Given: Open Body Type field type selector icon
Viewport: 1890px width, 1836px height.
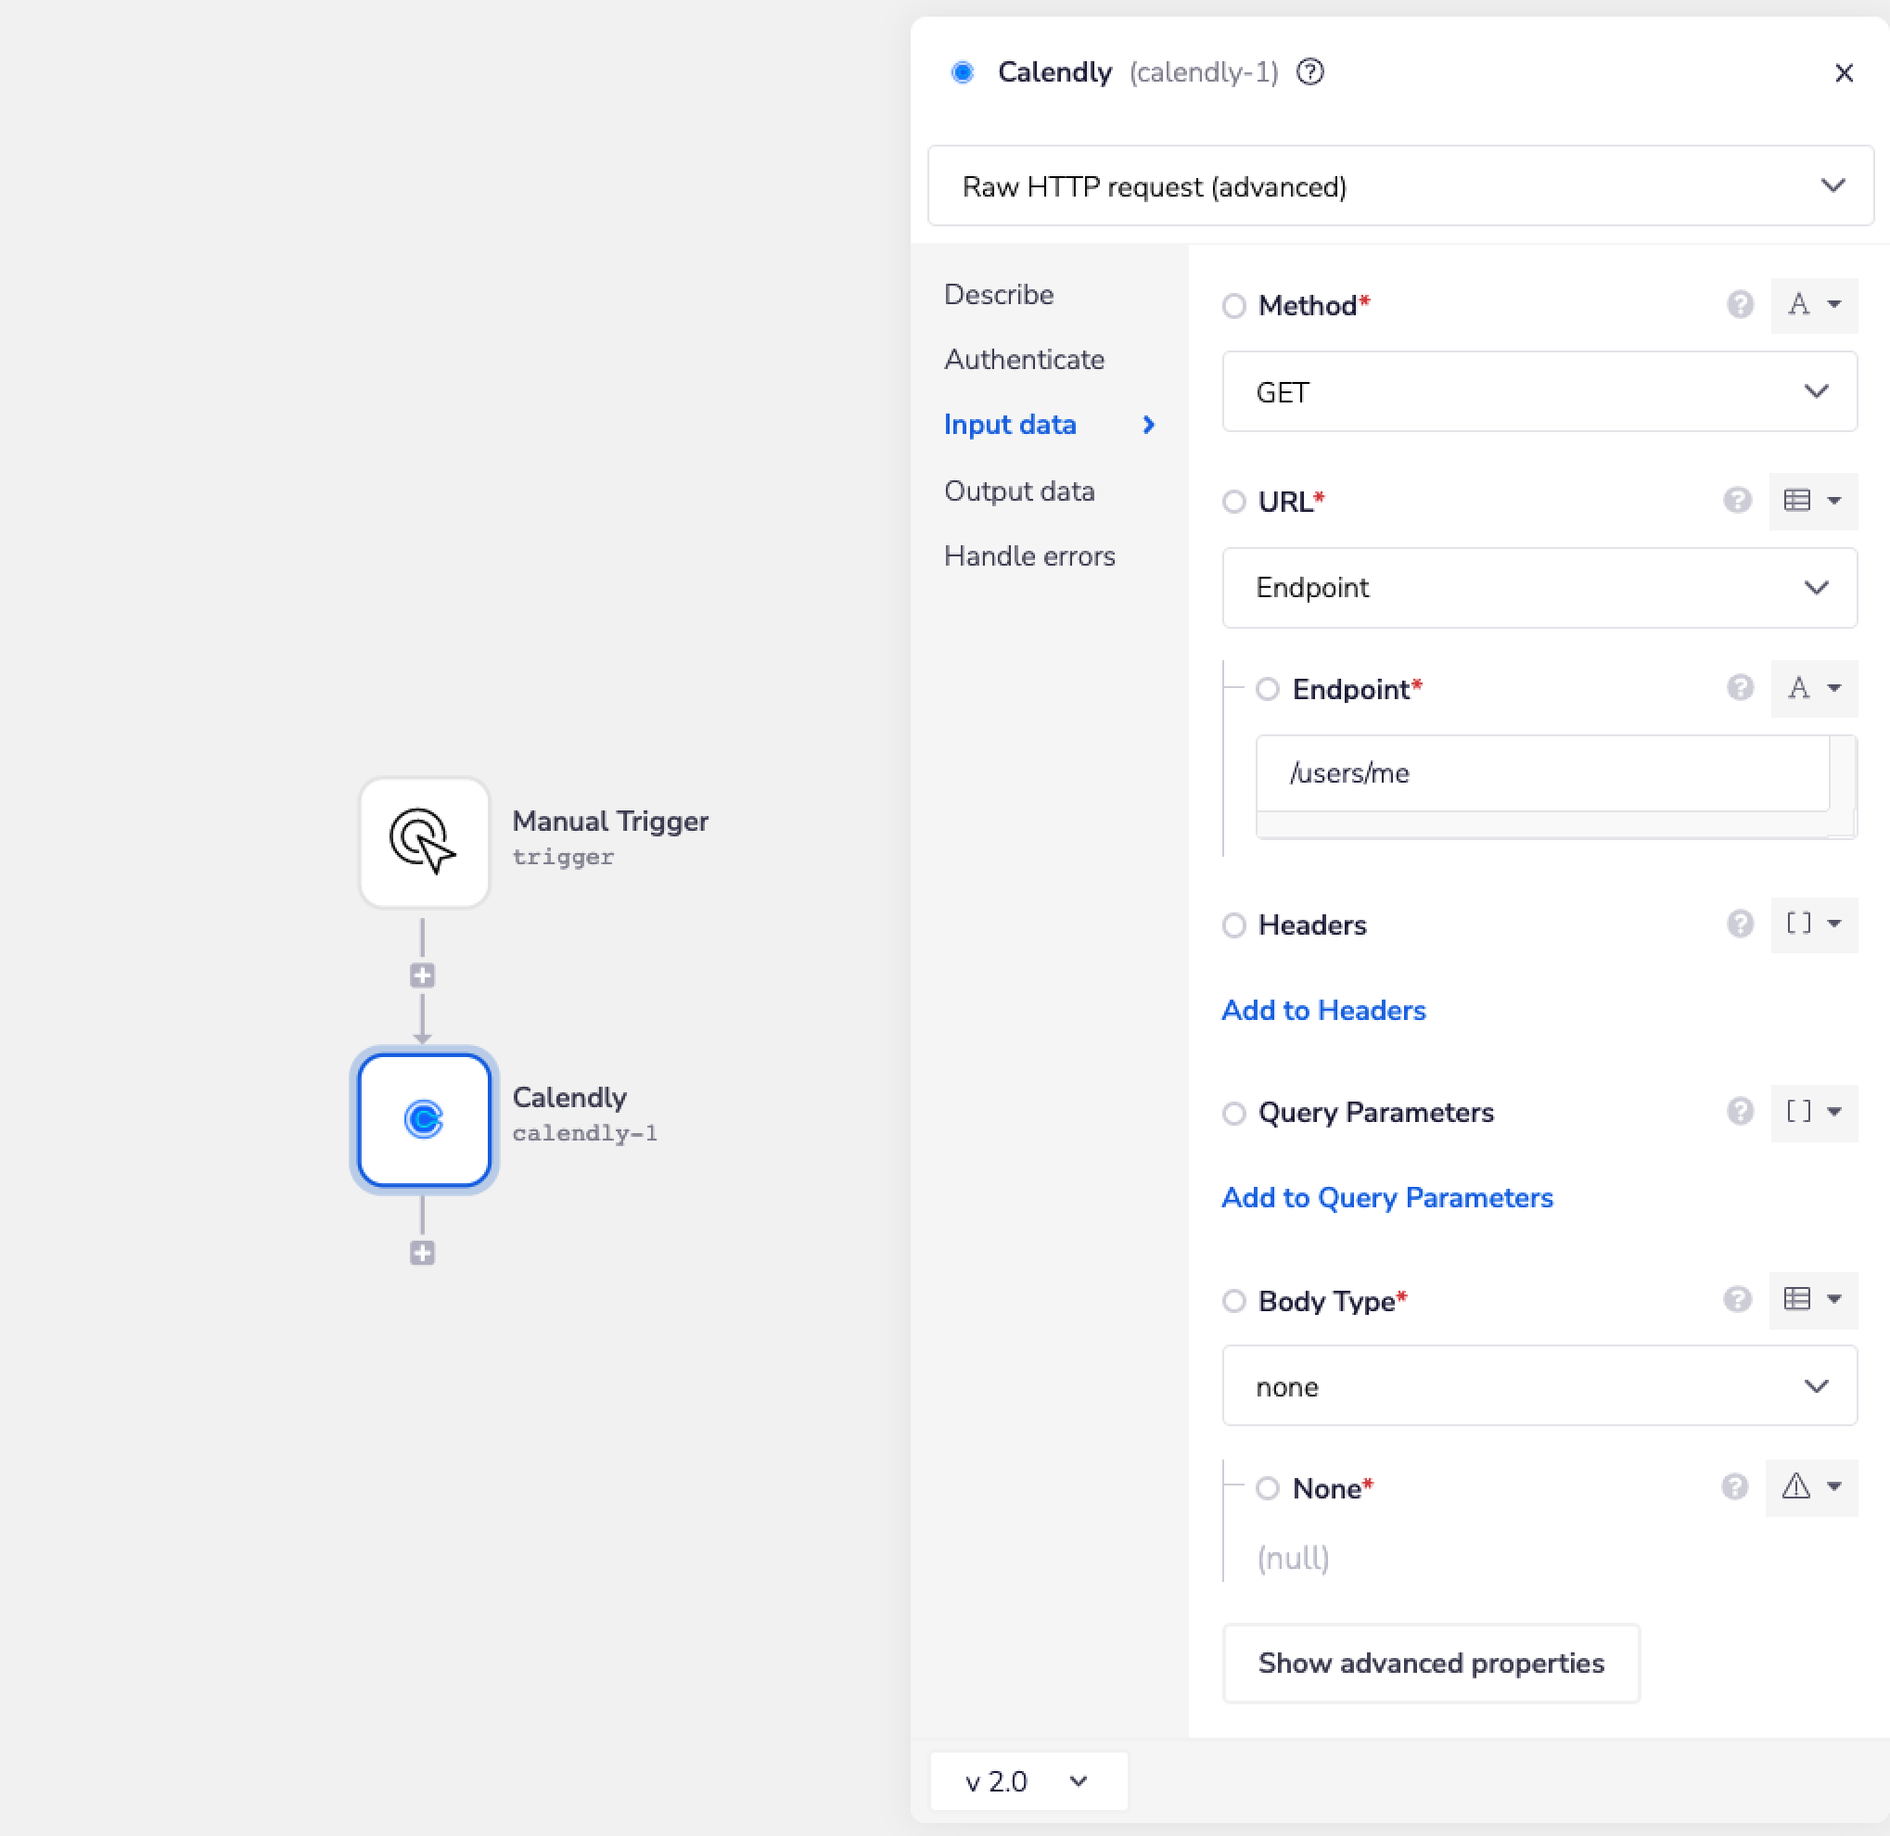Looking at the screenshot, I should tap(1812, 1299).
